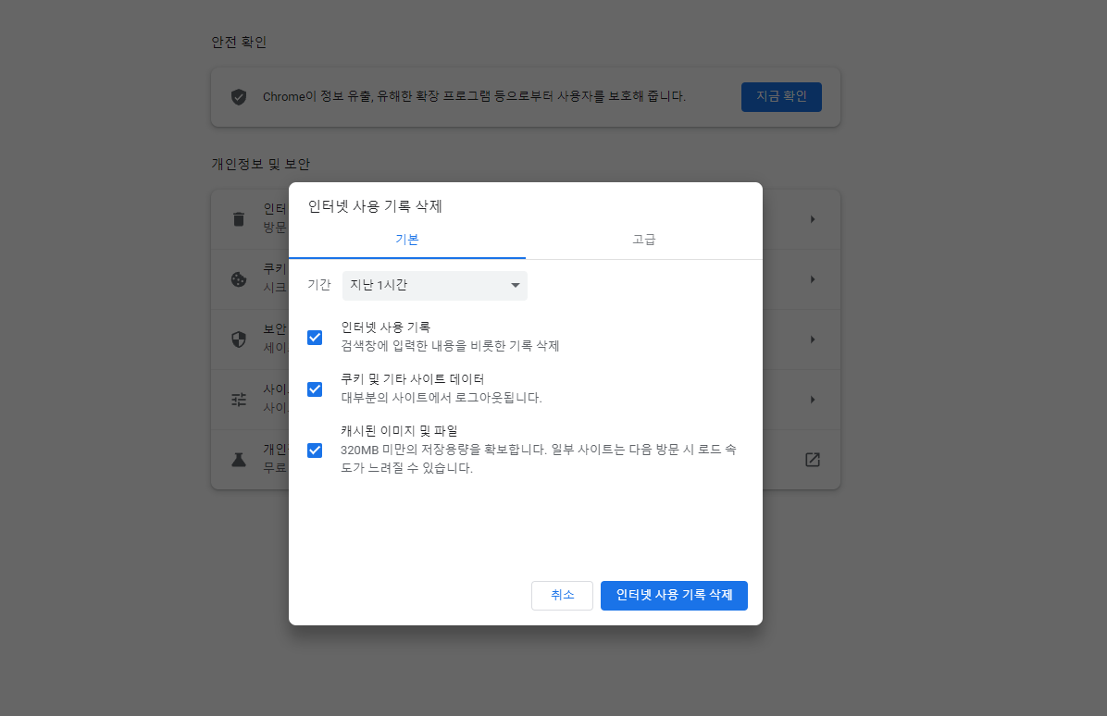Uncheck 인터넷 사용 기록
The width and height of the screenshot is (1107, 716).
click(315, 338)
